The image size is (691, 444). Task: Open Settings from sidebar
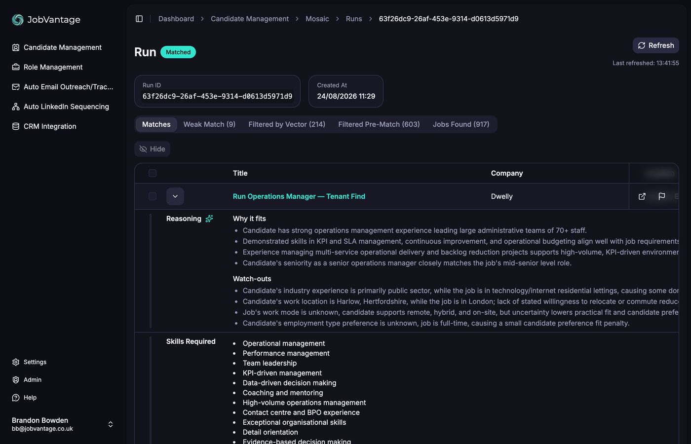(29, 362)
